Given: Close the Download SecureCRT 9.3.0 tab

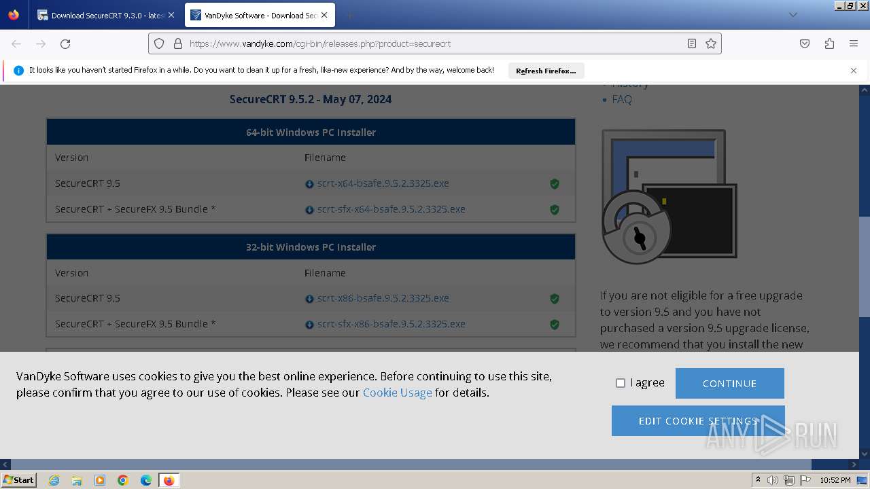Looking at the screenshot, I should [x=171, y=15].
